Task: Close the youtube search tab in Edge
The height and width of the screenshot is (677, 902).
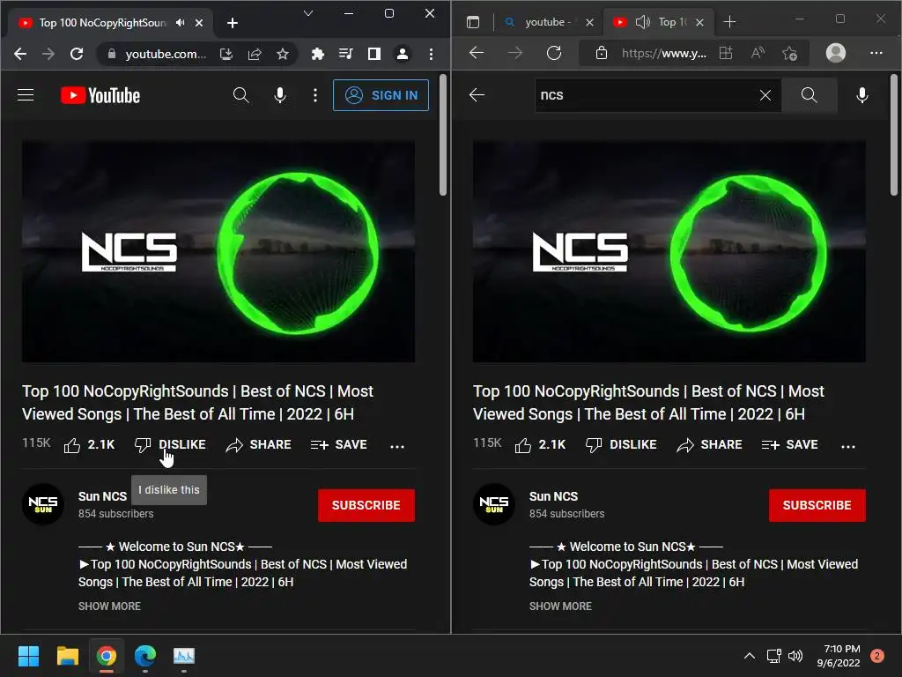Action: coord(589,22)
